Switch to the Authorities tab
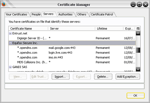 click(65, 14)
